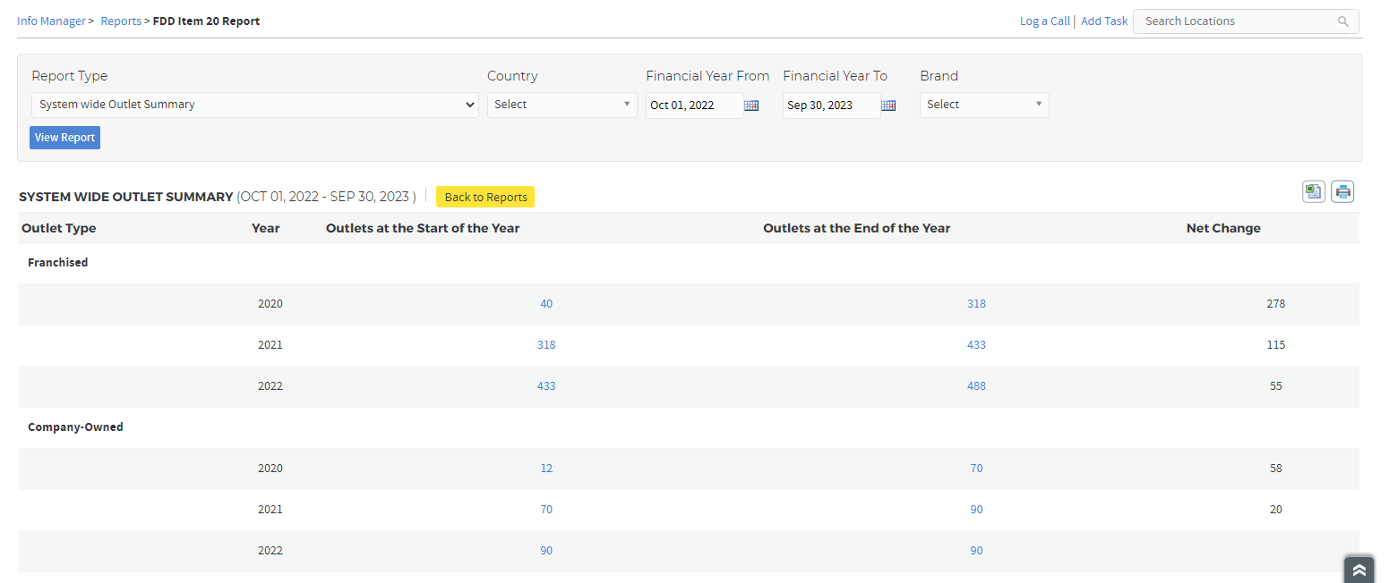Open Franchised 2020 start value 40
This screenshot has width=1389, height=583.
point(546,304)
